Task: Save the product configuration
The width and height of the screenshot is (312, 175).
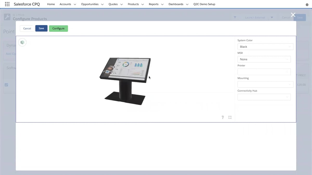Action: click(41, 28)
